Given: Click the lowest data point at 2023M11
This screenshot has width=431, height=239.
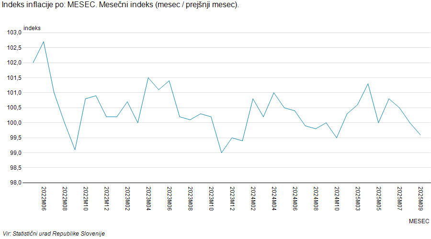Looking at the screenshot, I should click(221, 153).
